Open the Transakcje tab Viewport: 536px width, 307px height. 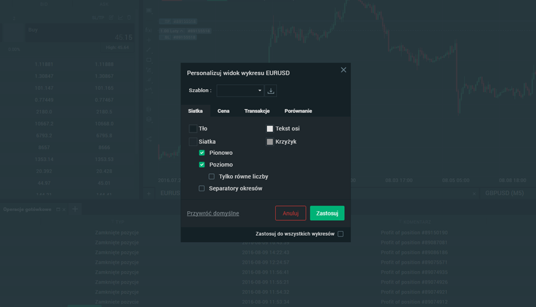click(x=257, y=111)
